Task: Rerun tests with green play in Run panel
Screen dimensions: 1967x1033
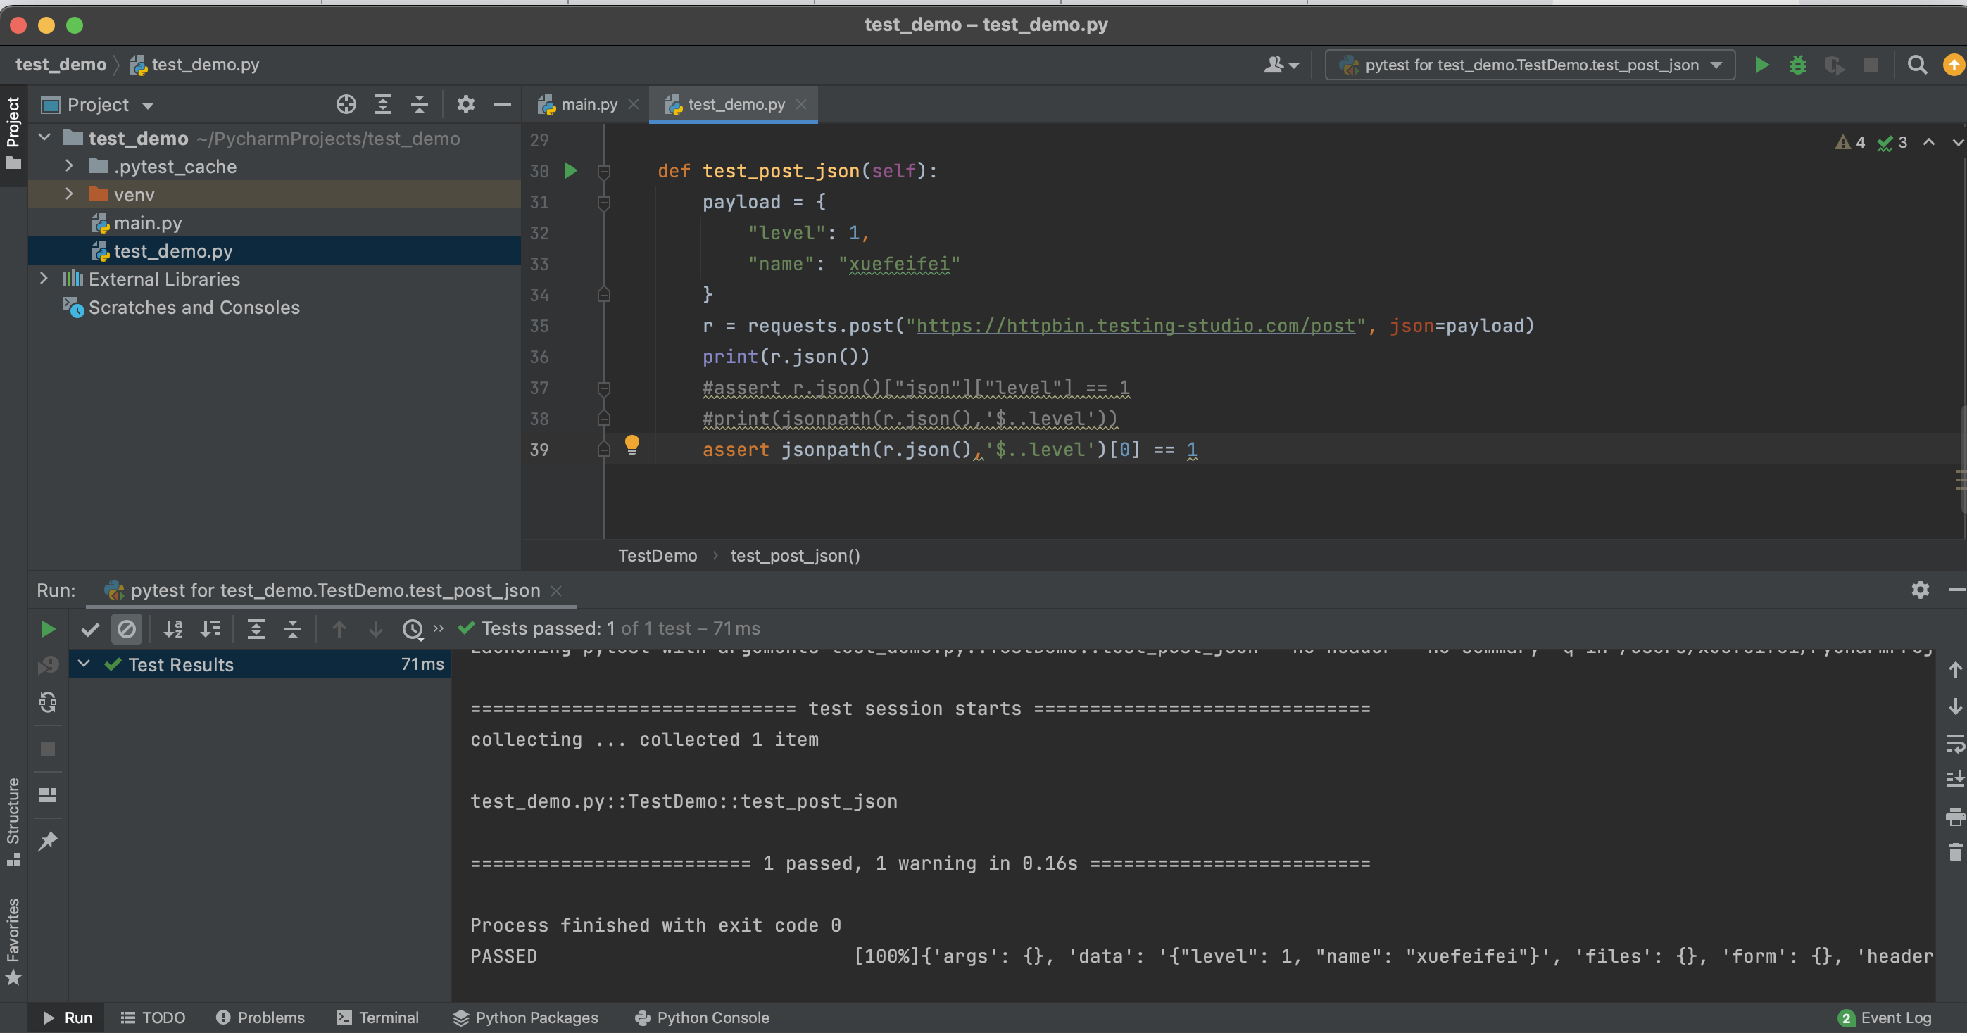Action: 48,628
